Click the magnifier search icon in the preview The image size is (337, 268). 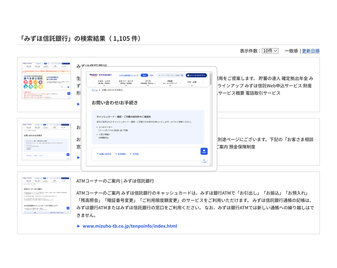182,75
